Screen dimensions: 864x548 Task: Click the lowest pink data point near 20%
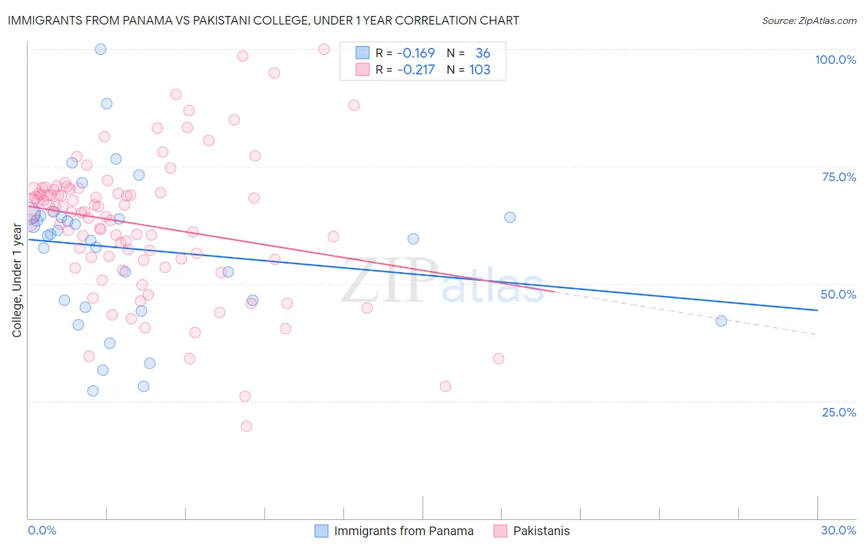point(246,426)
